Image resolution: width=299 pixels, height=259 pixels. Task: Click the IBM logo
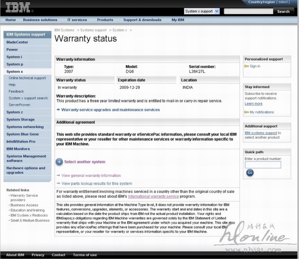(x=18, y=7)
